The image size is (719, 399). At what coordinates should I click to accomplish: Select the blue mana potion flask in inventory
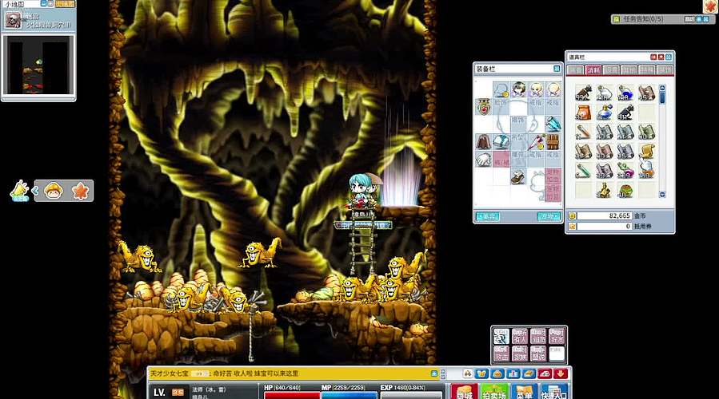625,93
